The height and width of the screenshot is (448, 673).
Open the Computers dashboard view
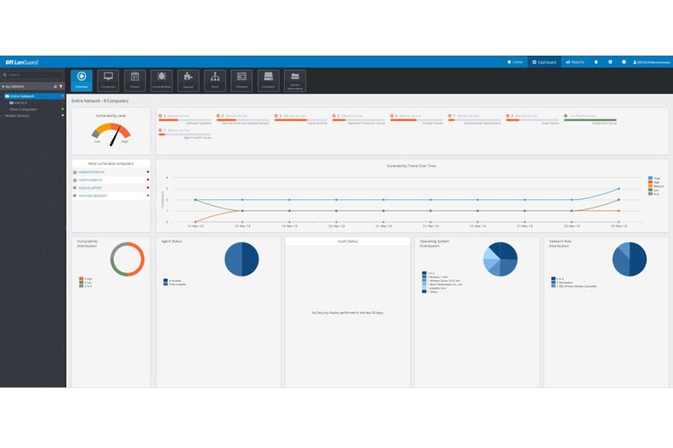click(x=108, y=81)
